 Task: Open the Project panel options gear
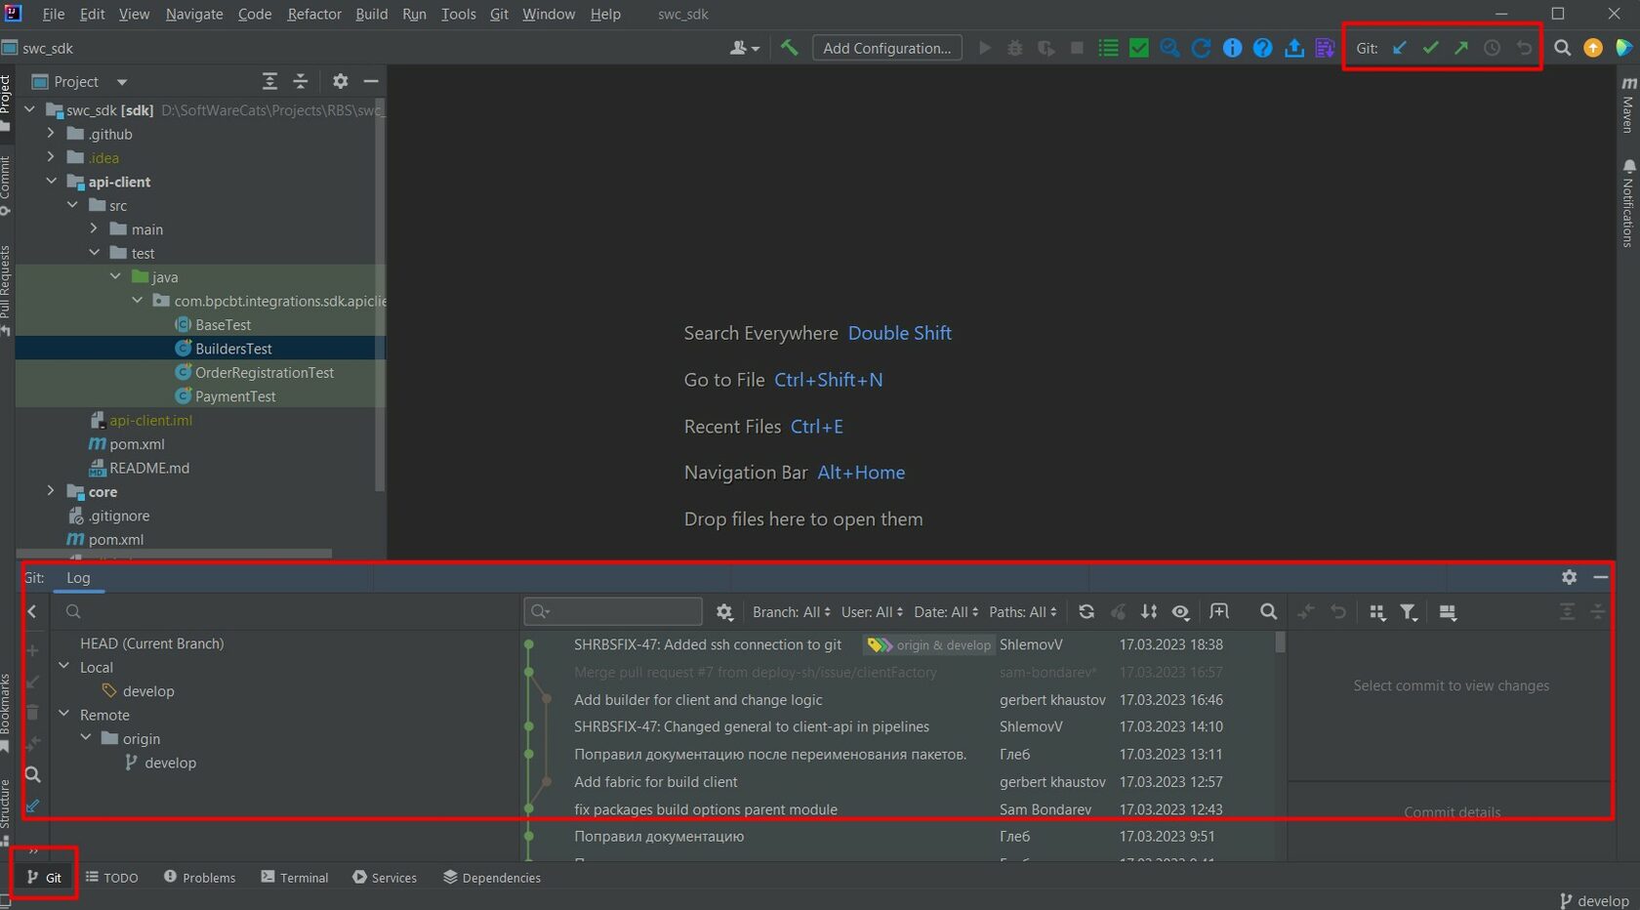(x=340, y=82)
